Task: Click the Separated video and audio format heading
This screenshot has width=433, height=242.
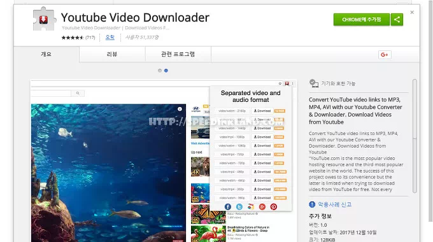Action: 250,96
